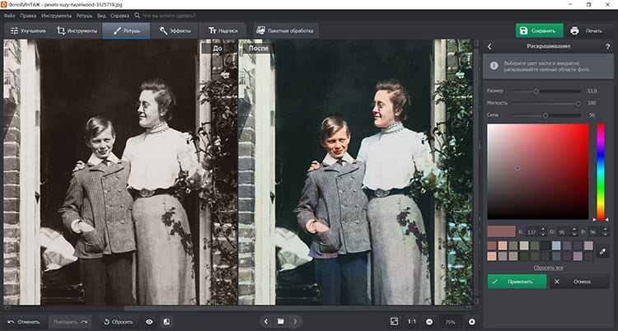
Task: Toggle the eye preview original icon
Action: click(149, 321)
